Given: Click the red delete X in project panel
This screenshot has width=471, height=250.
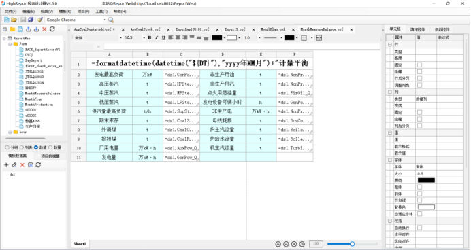Looking at the screenshot, I should 44,29.
